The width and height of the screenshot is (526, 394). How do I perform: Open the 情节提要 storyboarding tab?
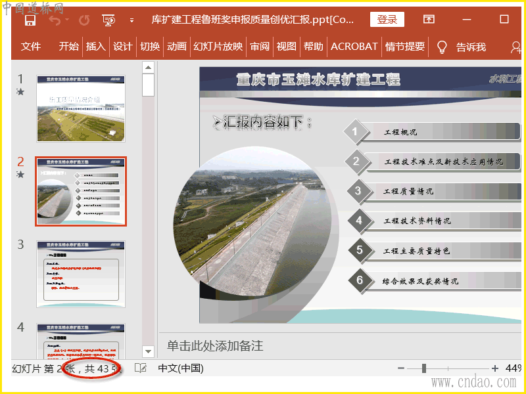[405, 47]
